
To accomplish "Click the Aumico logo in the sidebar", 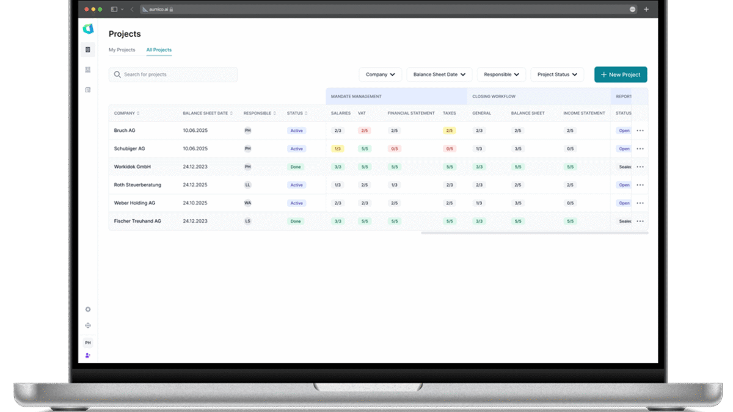I will coord(88,29).
